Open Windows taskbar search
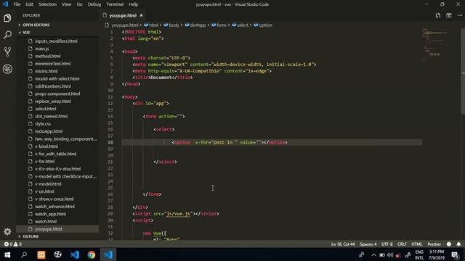465x261 pixels. (x=24, y=254)
